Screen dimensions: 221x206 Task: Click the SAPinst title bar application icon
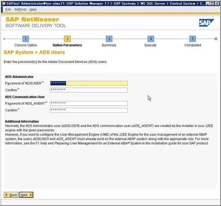click(4, 3)
